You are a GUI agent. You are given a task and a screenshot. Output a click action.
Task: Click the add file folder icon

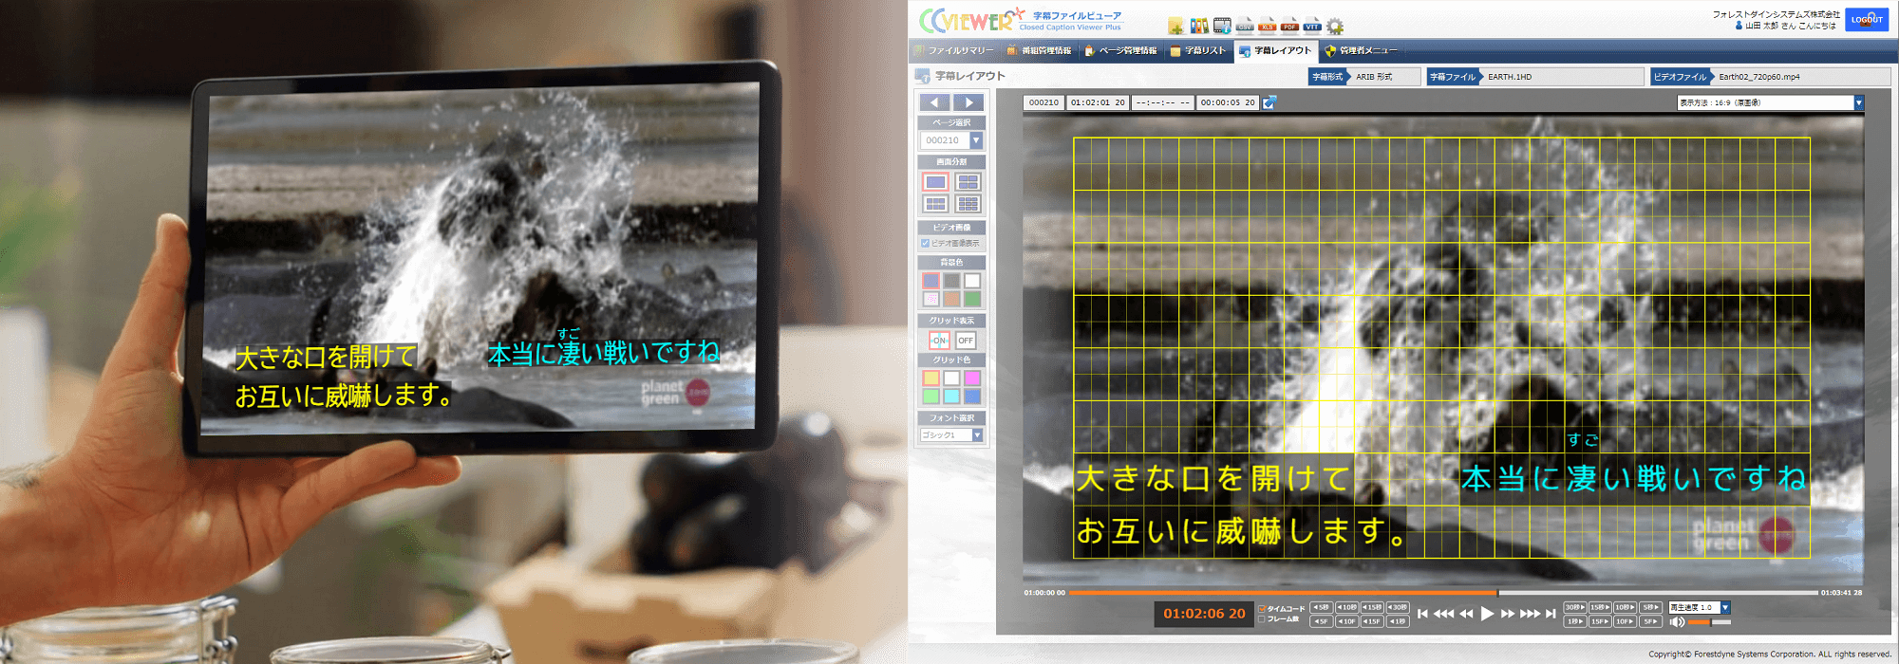(x=1175, y=26)
